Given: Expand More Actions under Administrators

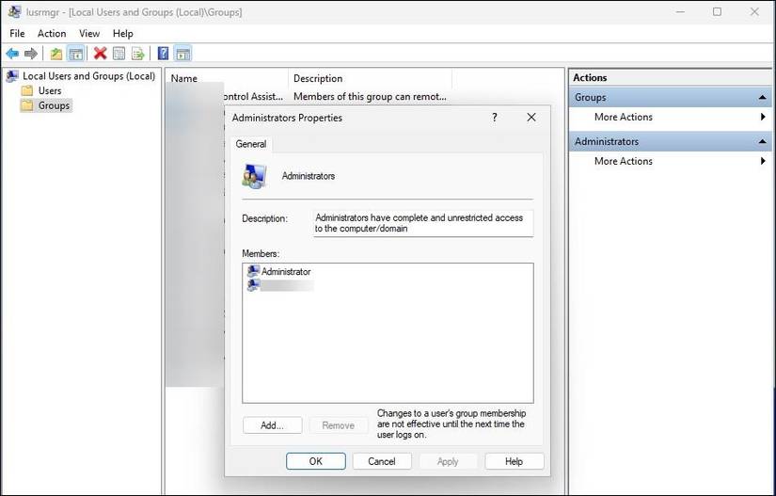Looking at the screenshot, I should point(623,161).
